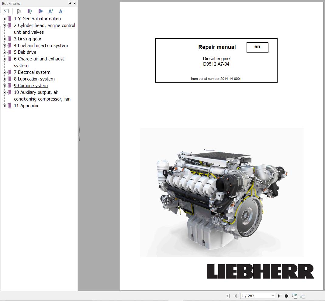325x301 pixels.
Task: Open '6 Charge air and exhaust system'
Action: (39, 62)
